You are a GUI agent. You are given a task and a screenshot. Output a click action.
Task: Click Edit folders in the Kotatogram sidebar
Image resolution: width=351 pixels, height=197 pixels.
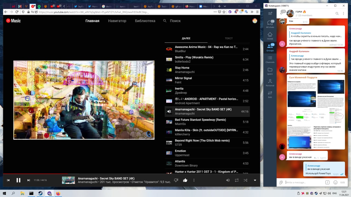[270, 94]
